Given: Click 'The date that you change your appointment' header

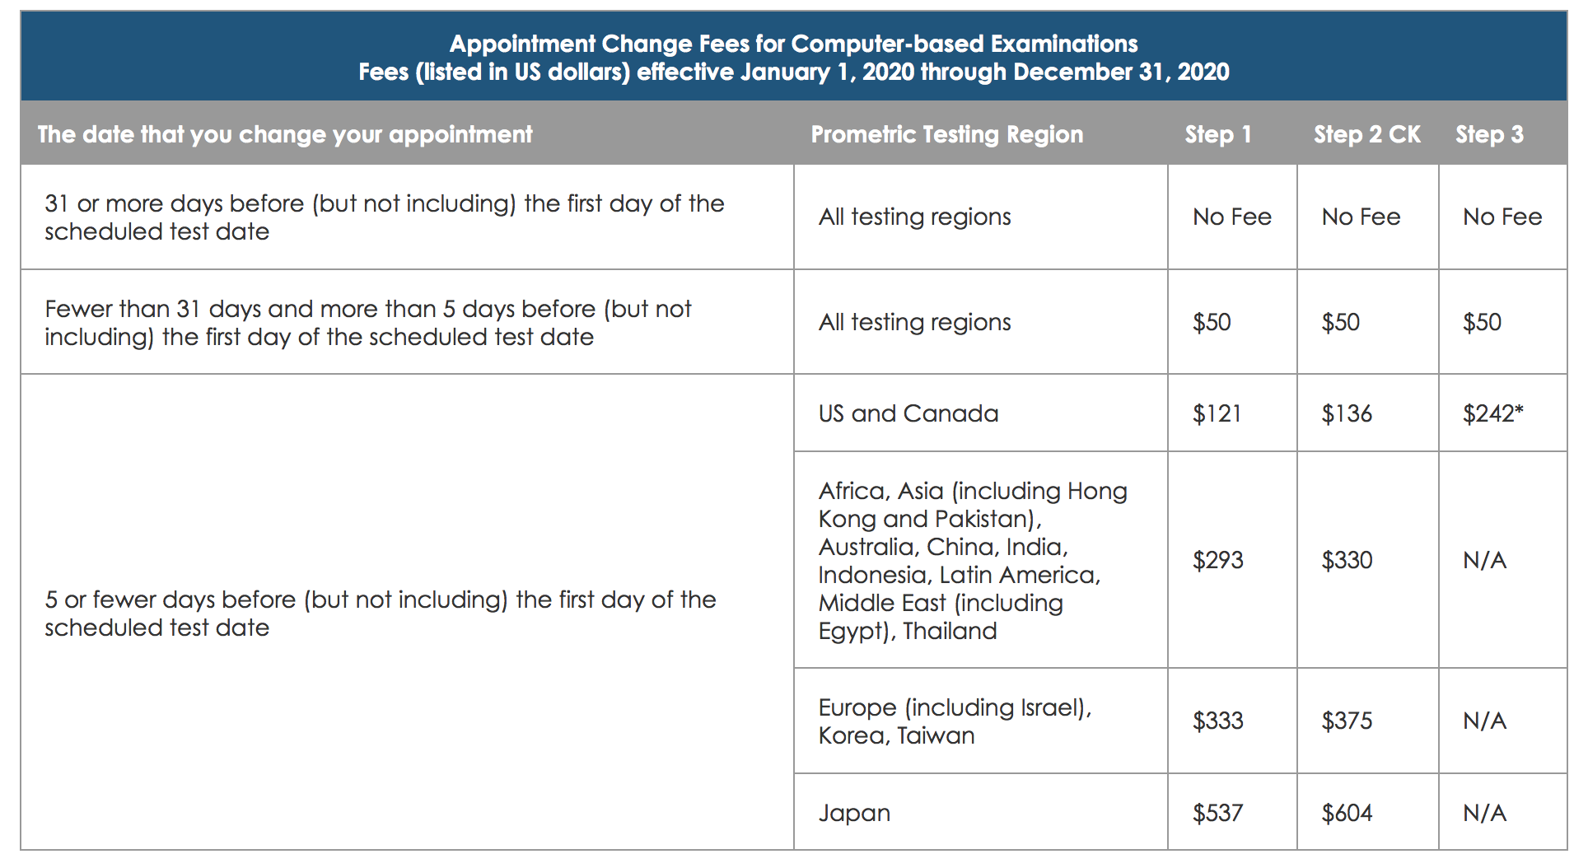Looking at the screenshot, I should tap(285, 134).
